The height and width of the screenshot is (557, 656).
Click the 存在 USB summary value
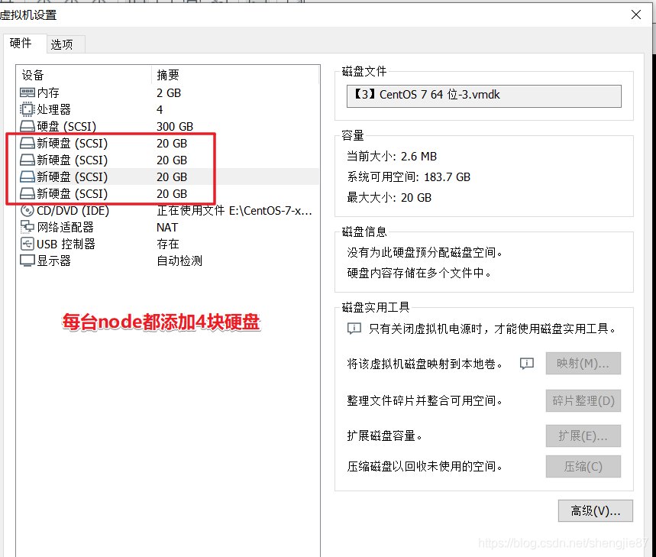[x=168, y=244]
